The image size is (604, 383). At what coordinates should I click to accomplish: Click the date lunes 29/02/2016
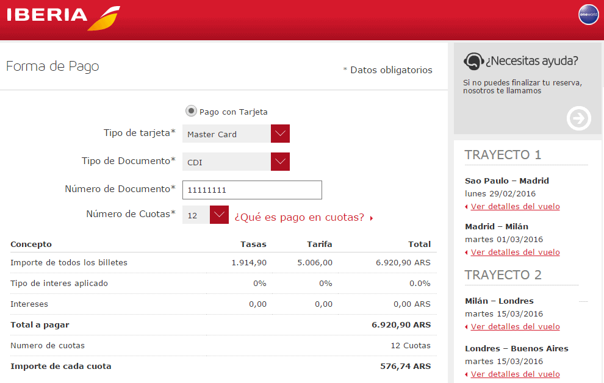pos(500,193)
